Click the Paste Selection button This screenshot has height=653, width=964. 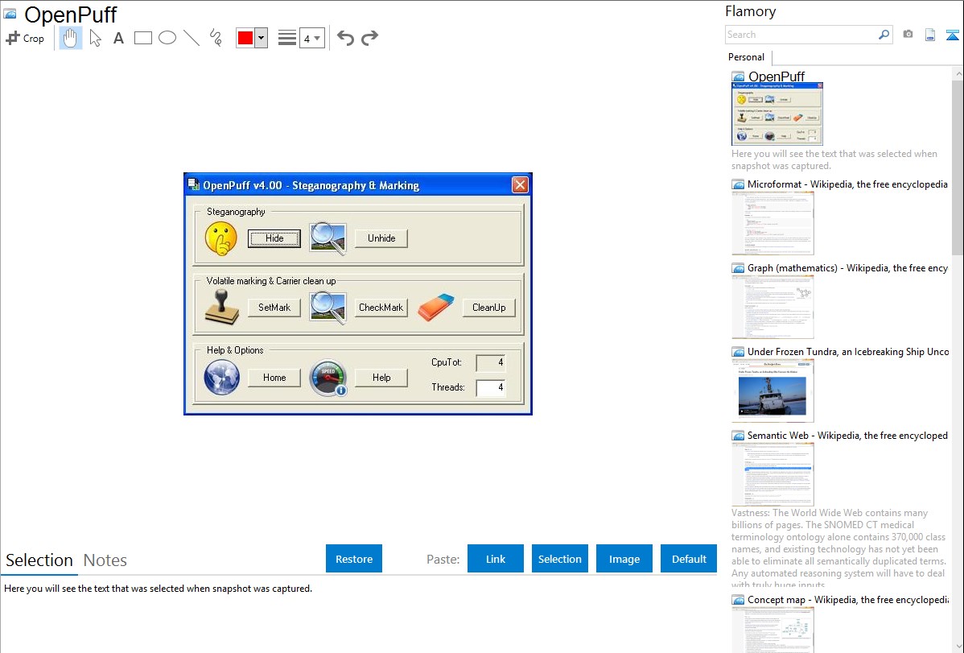(x=559, y=558)
